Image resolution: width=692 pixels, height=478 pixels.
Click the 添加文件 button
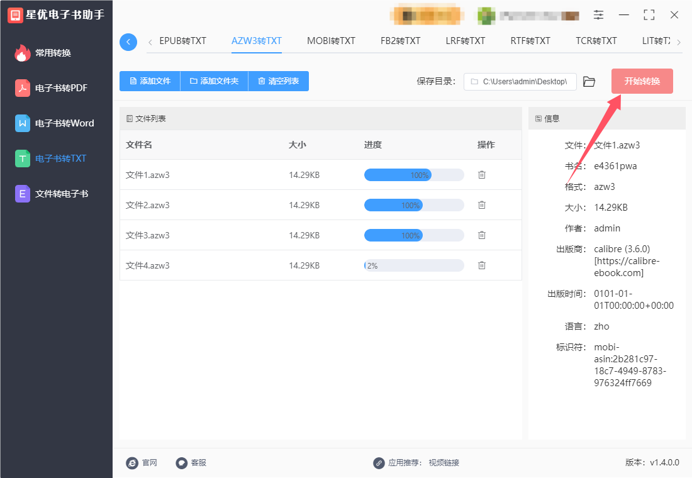pyautogui.click(x=150, y=81)
